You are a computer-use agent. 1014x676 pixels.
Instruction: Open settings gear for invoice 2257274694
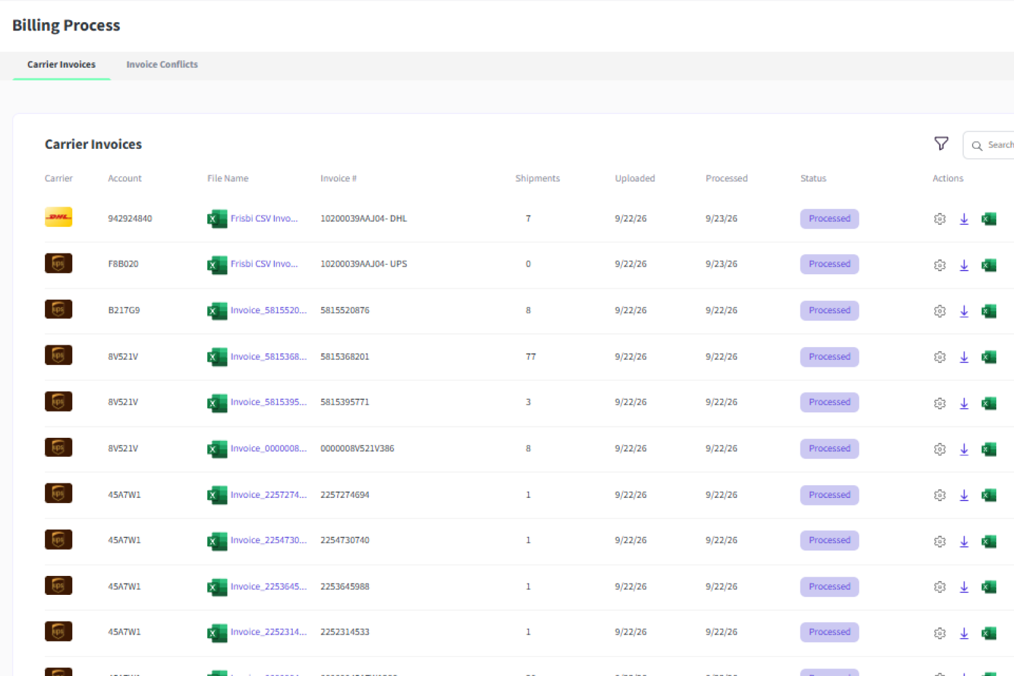click(x=940, y=495)
